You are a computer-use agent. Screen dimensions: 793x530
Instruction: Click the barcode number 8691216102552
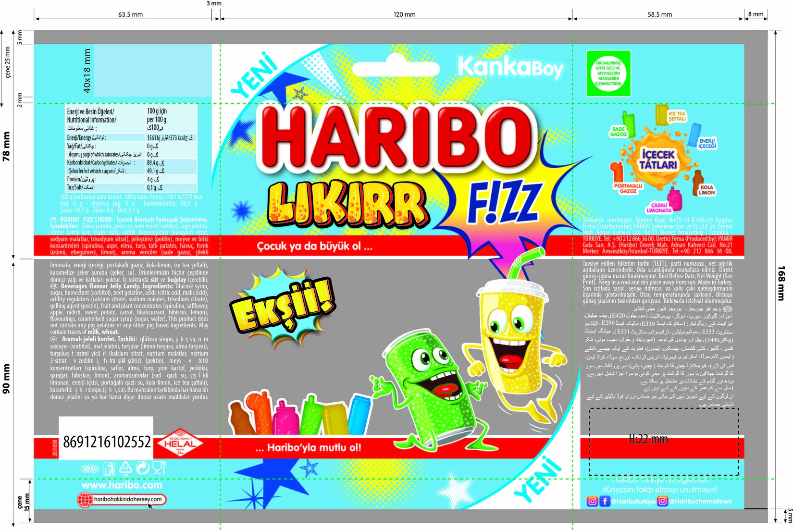click(107, 442)
